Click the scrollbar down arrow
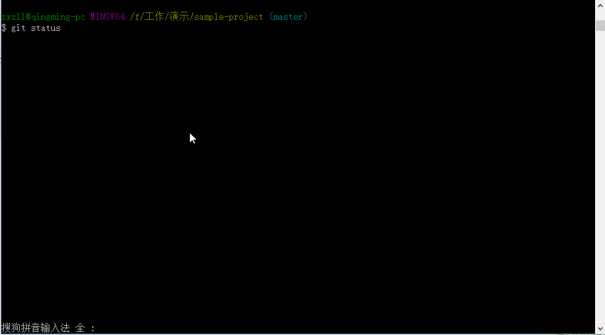The width and height of the screenshot is (605, 335). click(600, 329)
